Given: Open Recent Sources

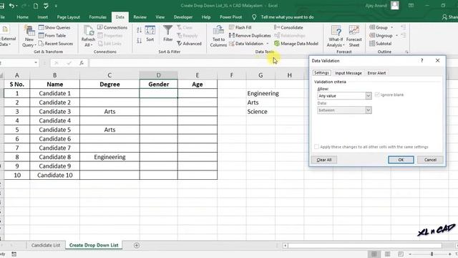Looking at the screenshot, I should [56, 44].
